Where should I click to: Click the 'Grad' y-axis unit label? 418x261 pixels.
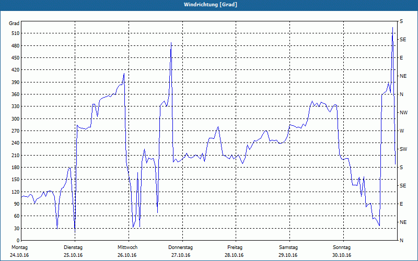14,23
